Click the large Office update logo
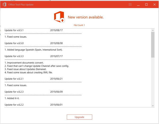The image size is (159, 124). click(x=59, y=17)
